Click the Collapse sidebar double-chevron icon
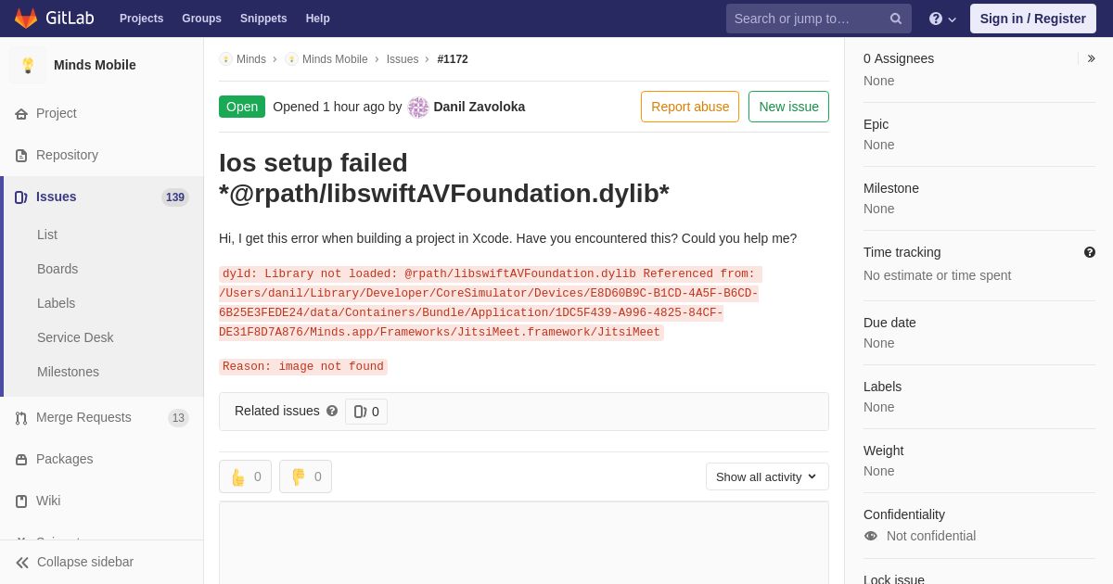Screen dimensions: 1113x584 click(x=22, y=563)
